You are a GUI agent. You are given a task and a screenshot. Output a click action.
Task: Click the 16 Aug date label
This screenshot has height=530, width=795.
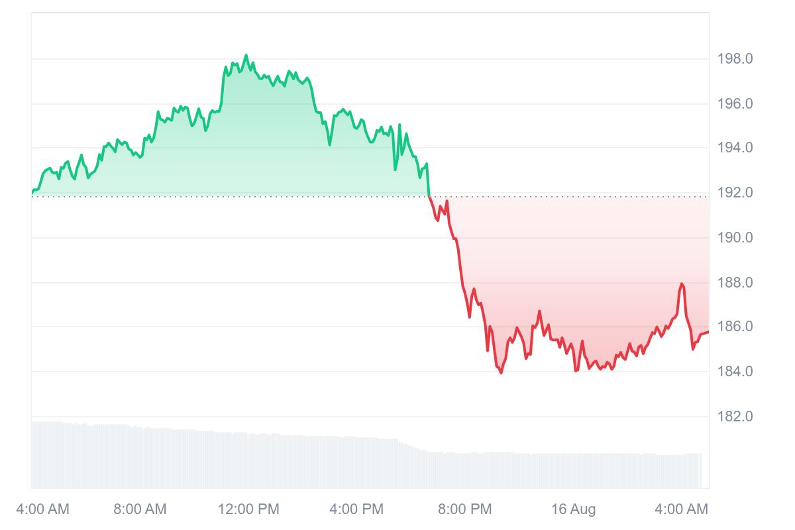pyautogui.click(x=574, y=509)
